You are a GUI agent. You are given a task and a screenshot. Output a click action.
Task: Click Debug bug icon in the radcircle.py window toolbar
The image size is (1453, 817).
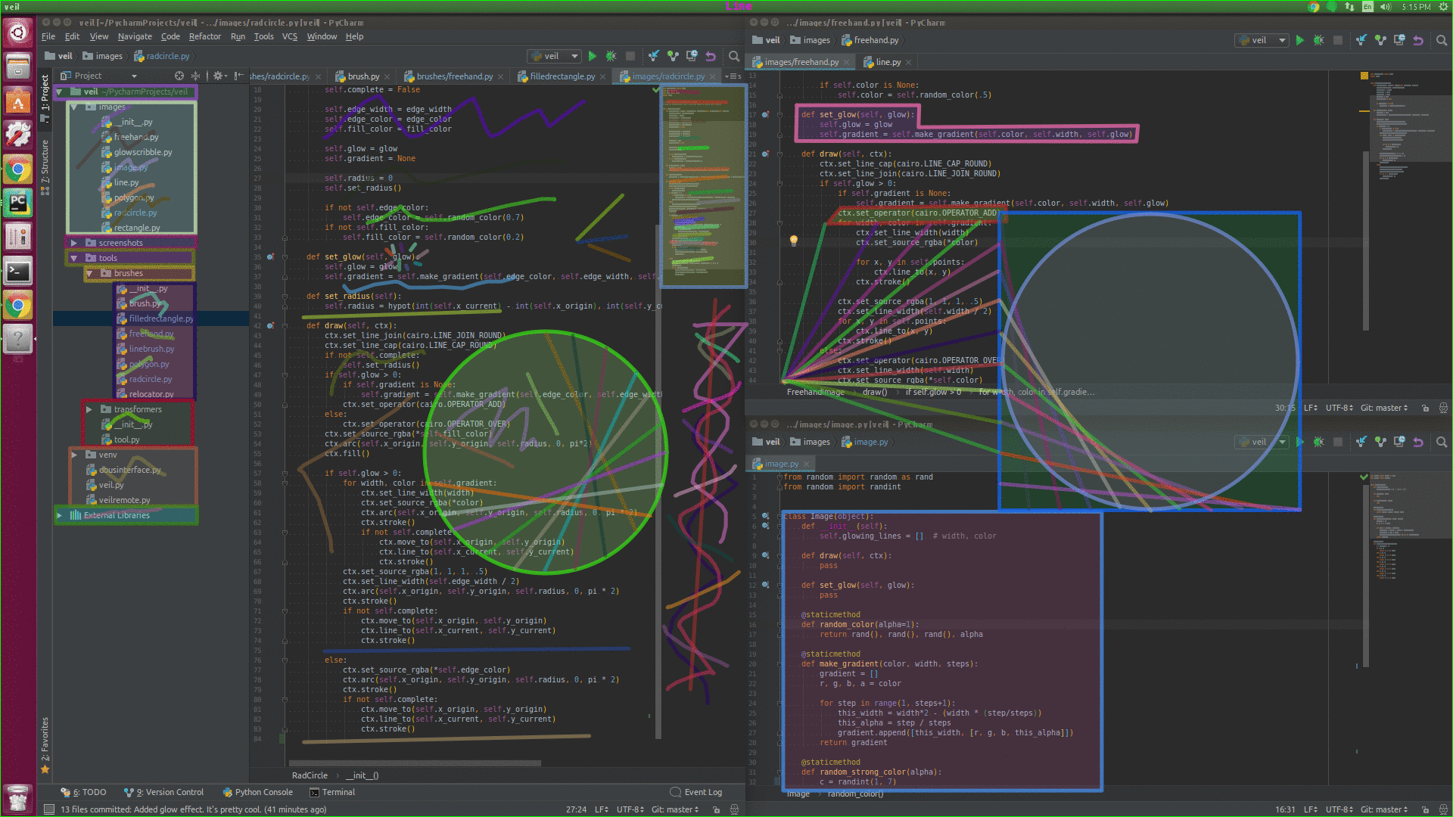point(611,56)
